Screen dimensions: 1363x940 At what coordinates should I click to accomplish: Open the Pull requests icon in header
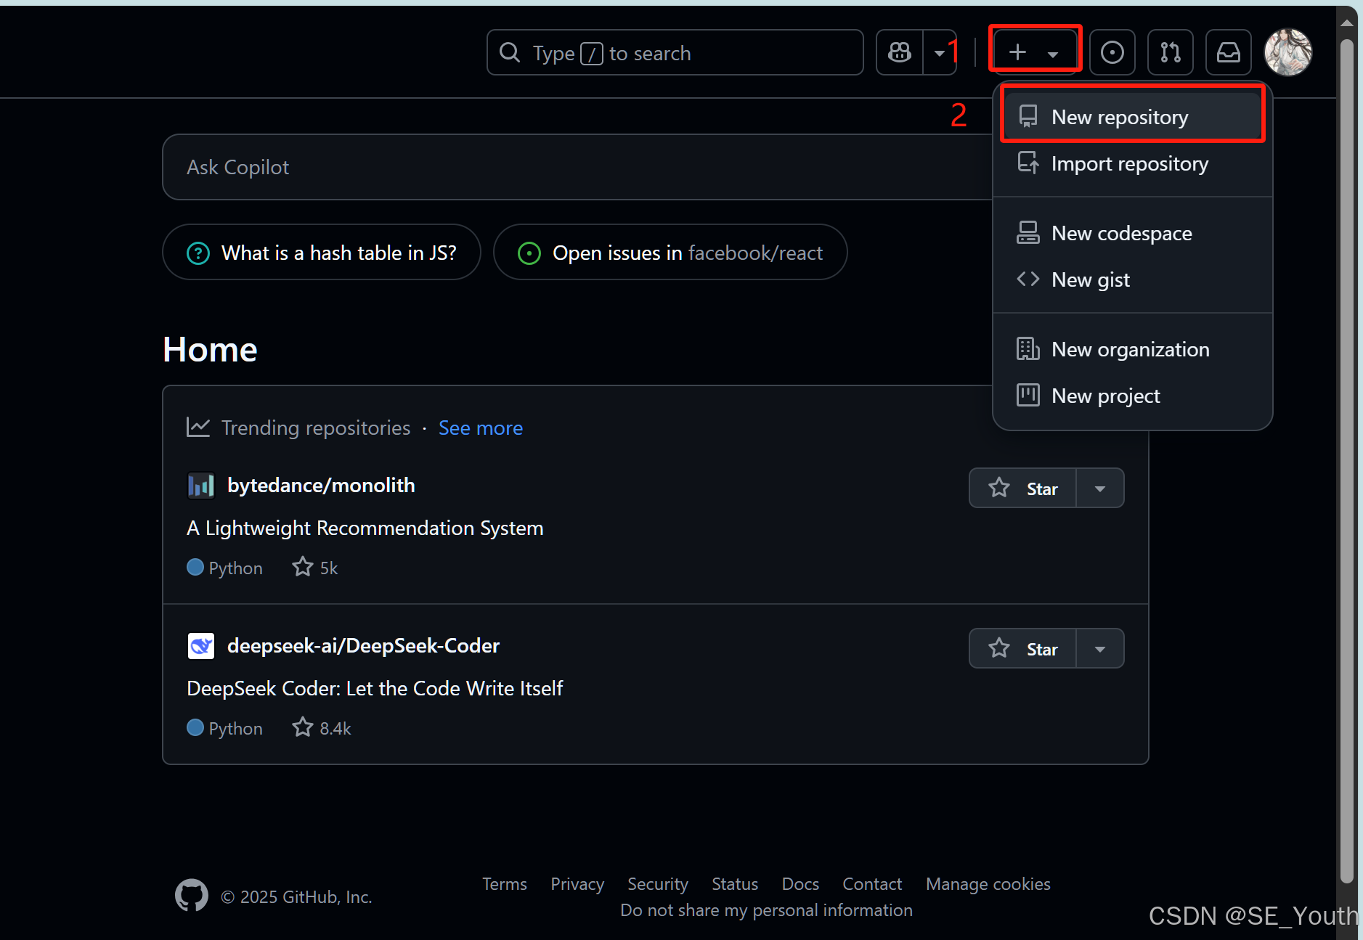tap(1170, 52)
